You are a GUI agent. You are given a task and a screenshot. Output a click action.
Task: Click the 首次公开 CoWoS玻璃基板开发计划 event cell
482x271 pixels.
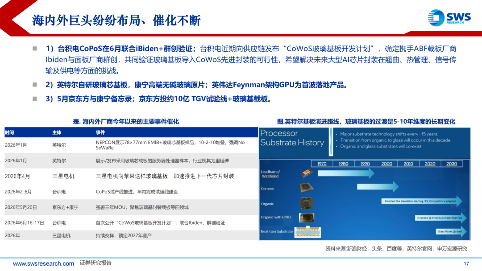click(x=160, y=223)
